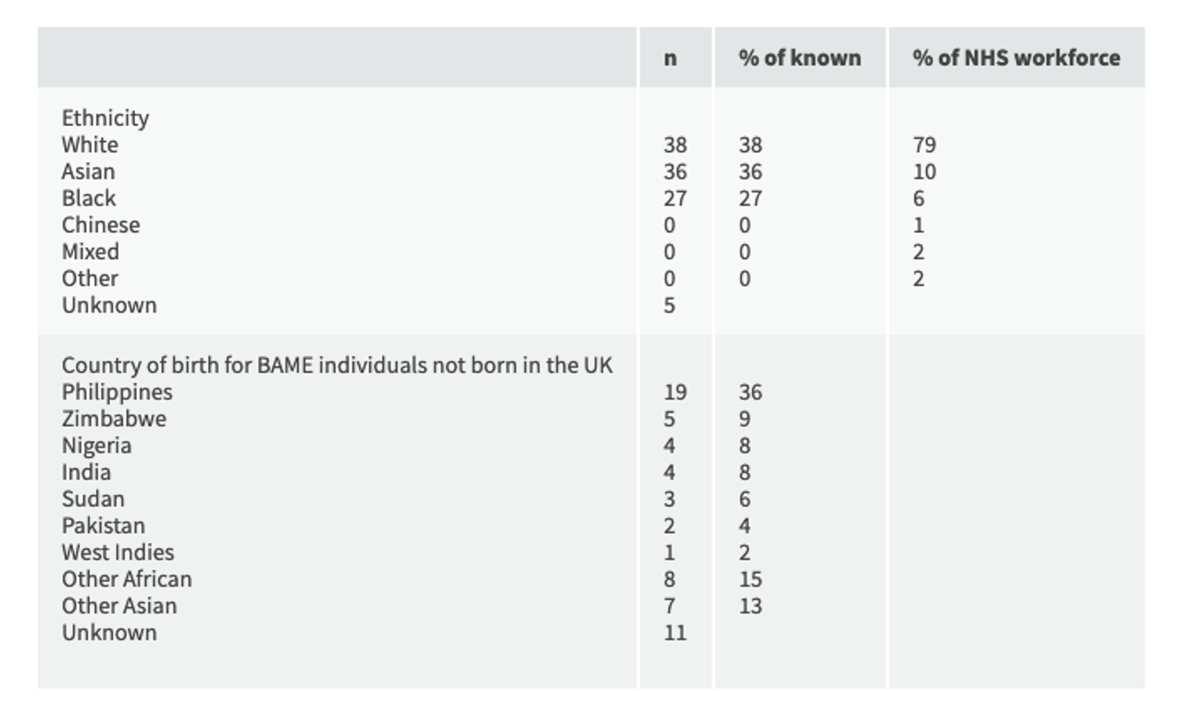Click the Zimbabwe row label
The width and height of the screenshot is (1177, 717).
click(114, 419)
